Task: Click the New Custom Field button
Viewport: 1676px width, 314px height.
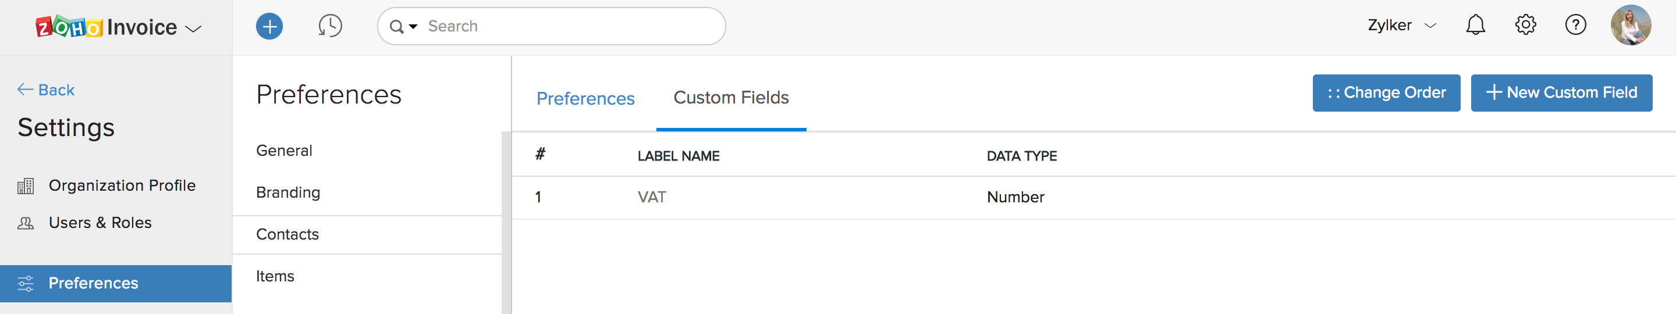Action: 1561,93
